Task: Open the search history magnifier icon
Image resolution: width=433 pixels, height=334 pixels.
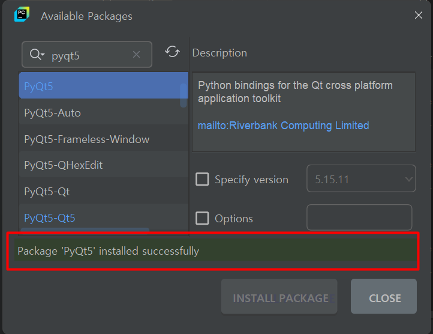Action: [x=37, y=54]
